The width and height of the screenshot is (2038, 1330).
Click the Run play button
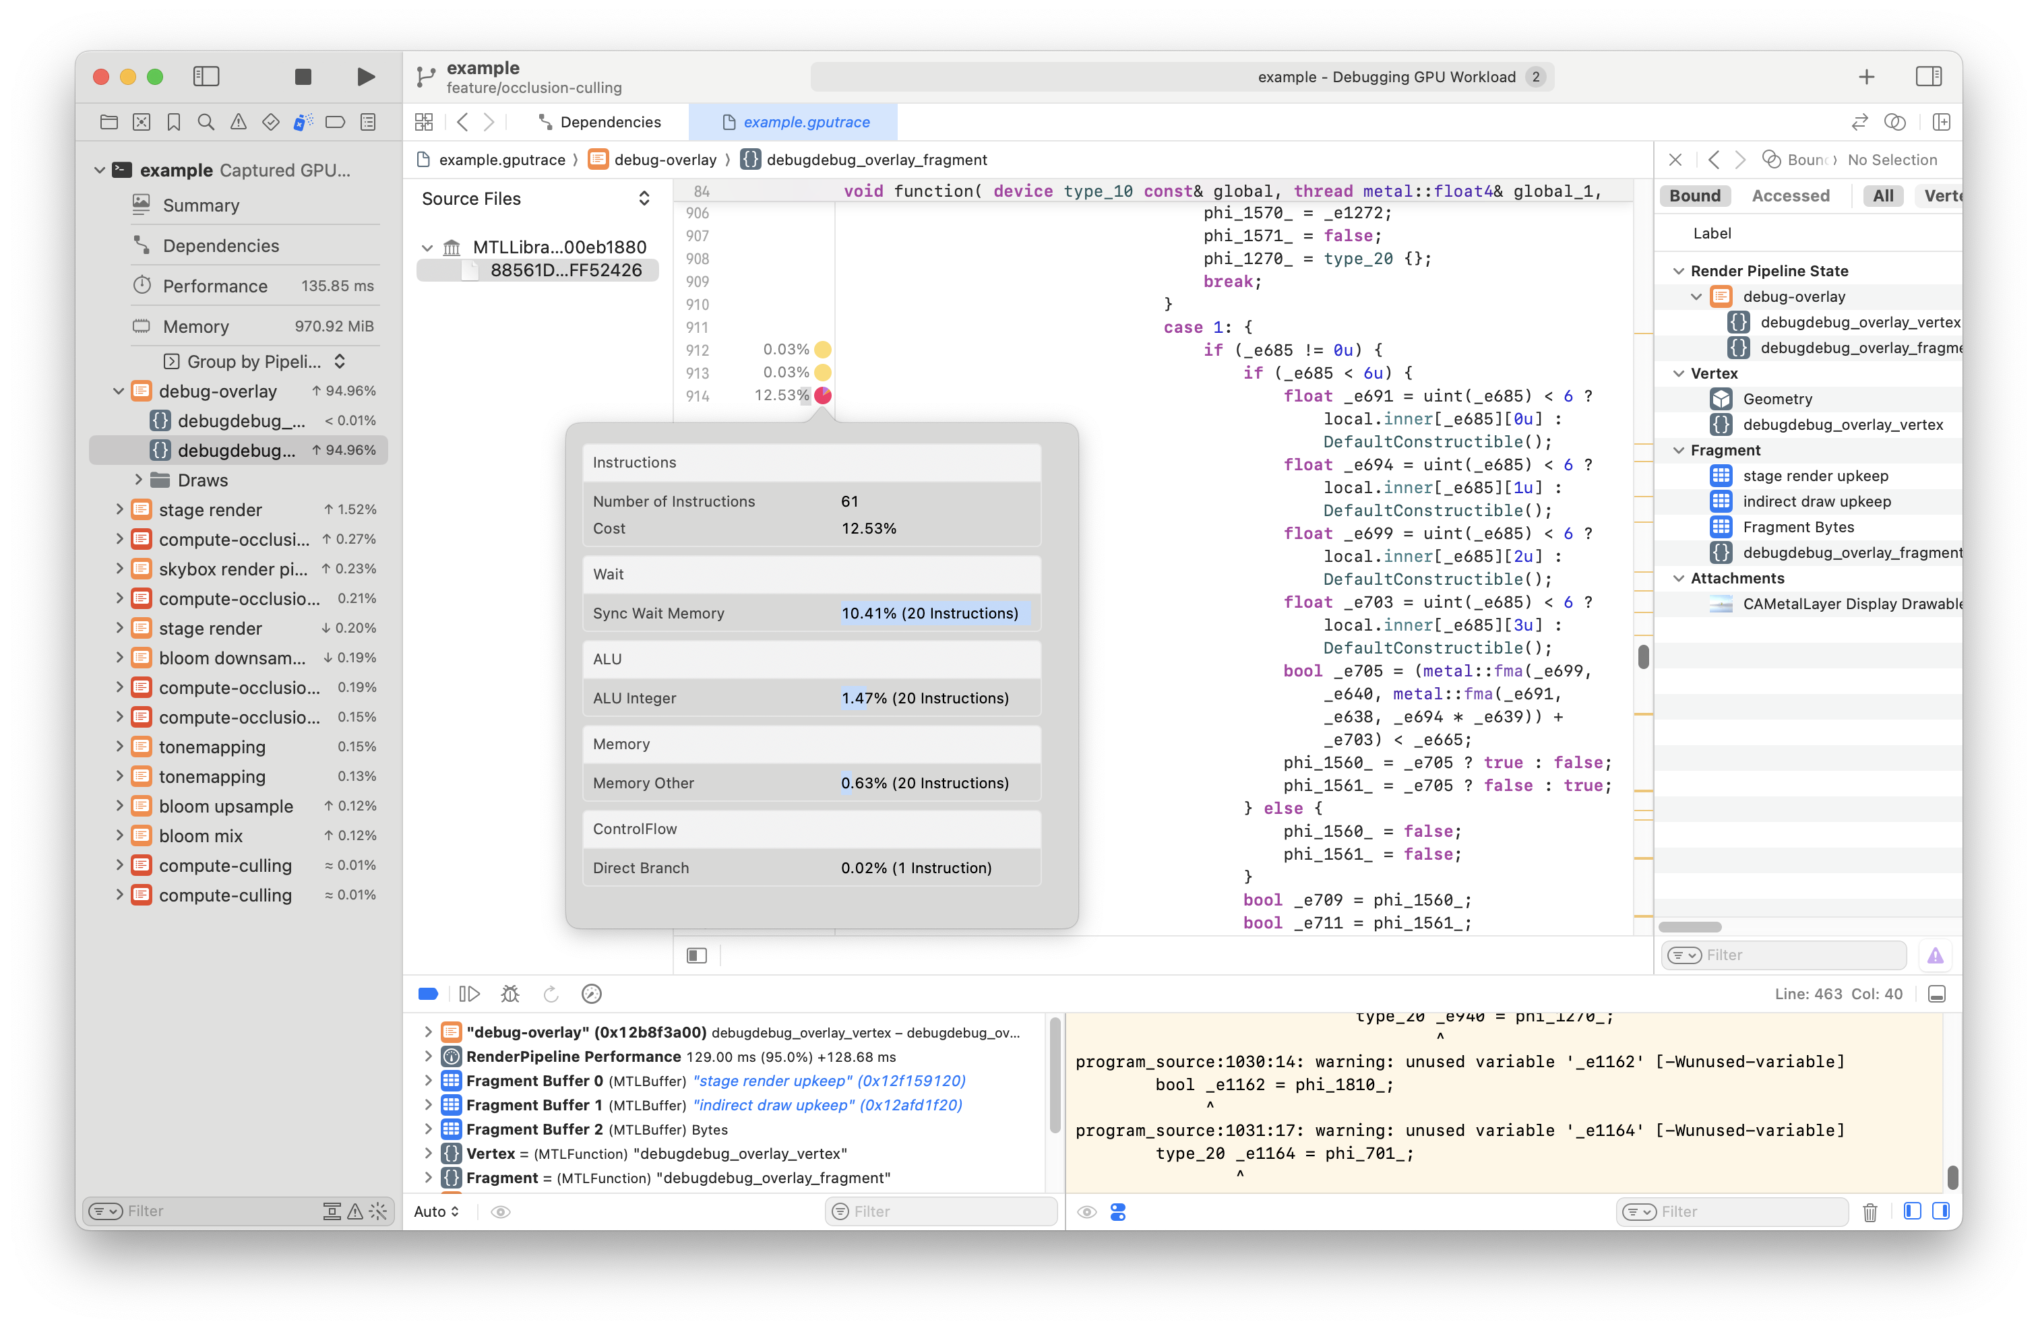[366, 76]
